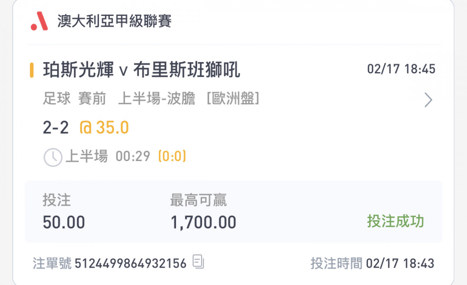Click the [歐洲盤] odds format label
467x285 pixels.
point(233,98)
